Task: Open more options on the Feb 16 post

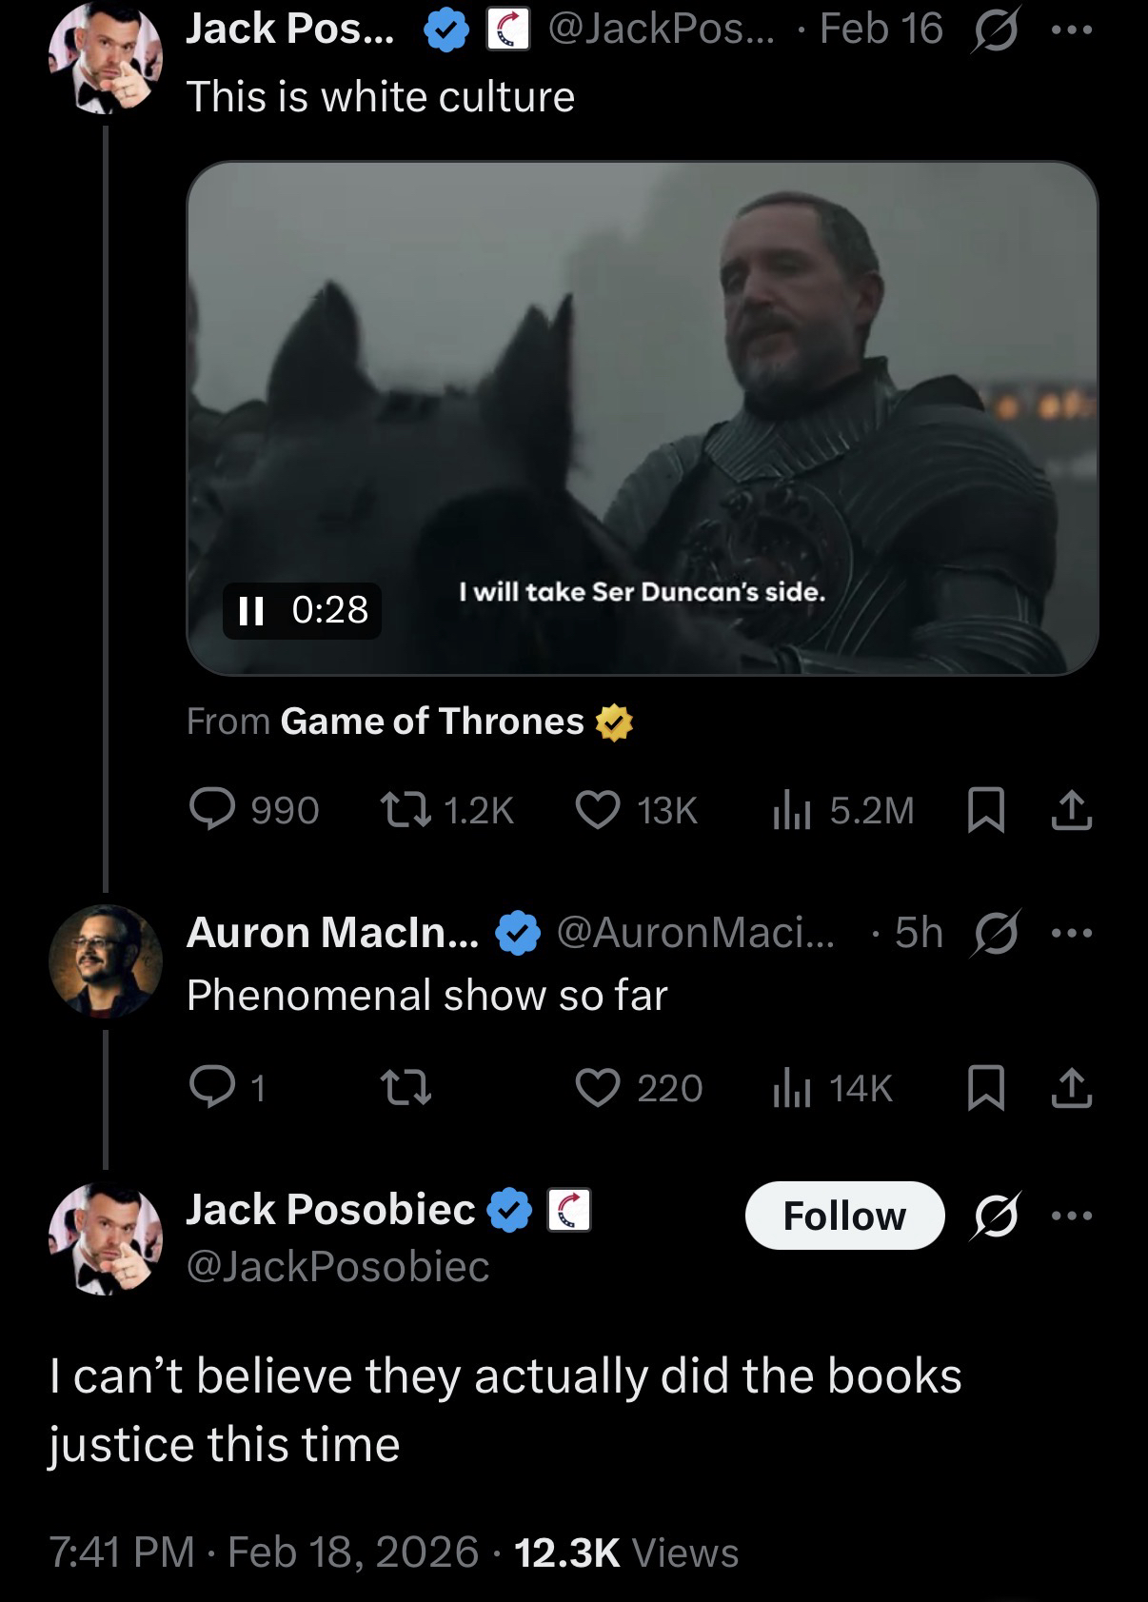Action: click(x=1073, y=30)
